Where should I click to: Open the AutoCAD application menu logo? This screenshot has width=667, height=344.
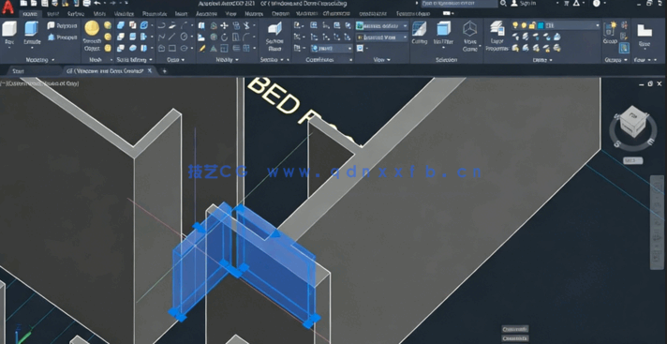(8, 7)
